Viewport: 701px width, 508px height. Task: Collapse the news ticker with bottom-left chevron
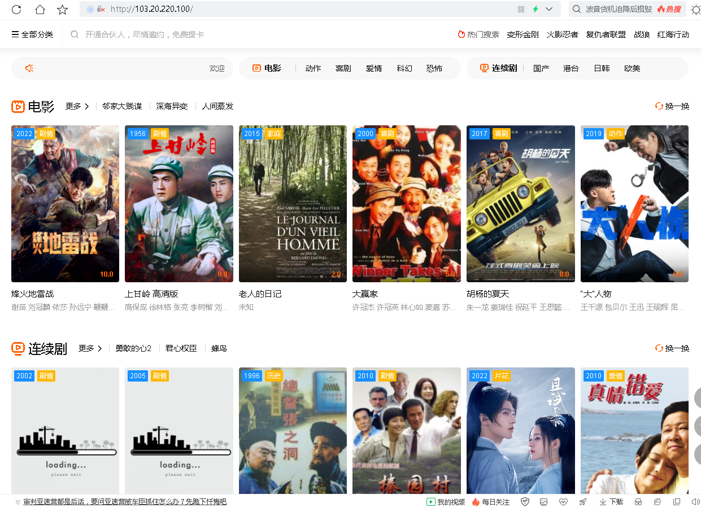tap(18, 502)
